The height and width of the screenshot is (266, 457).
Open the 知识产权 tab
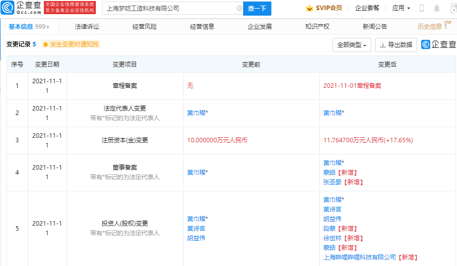pos(317,27)
